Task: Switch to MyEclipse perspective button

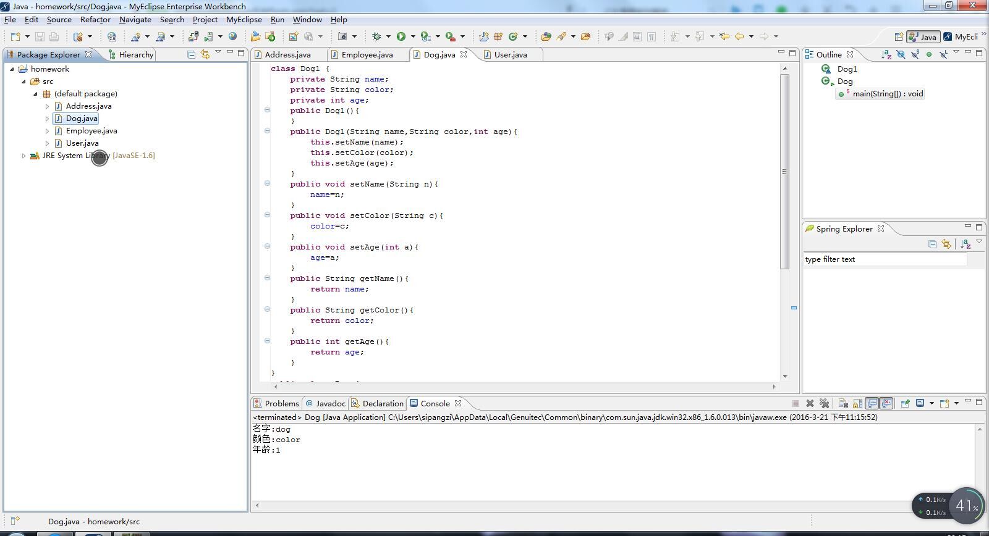Action: click(961, 37)
